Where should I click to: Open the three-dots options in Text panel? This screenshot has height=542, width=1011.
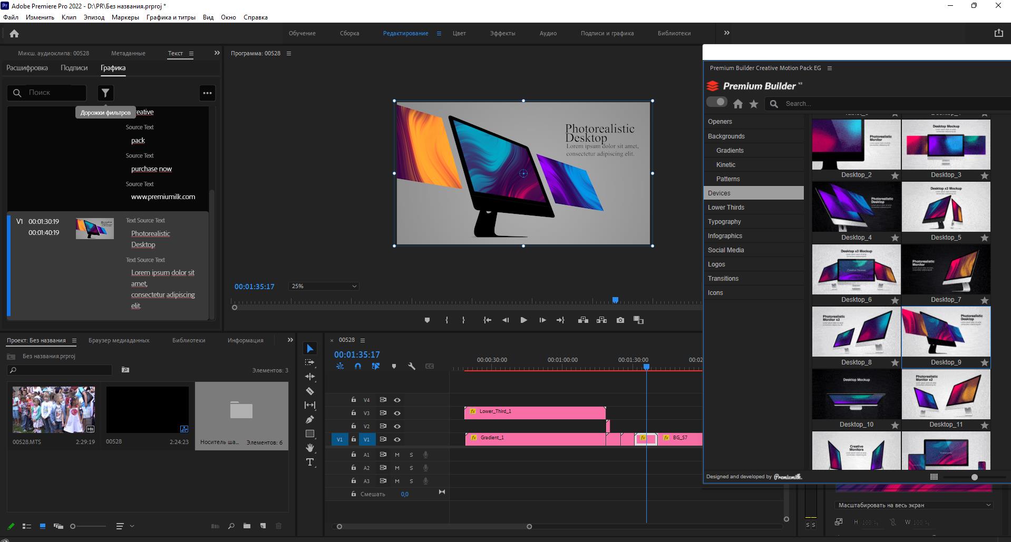click(x=208, y=93)
